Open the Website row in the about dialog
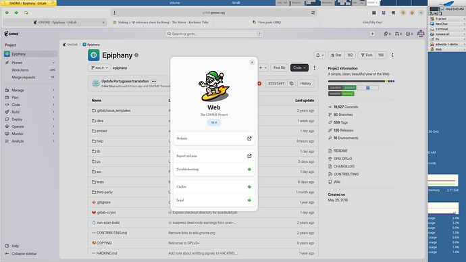Viewport: 466px width, 262px height. 214,138
